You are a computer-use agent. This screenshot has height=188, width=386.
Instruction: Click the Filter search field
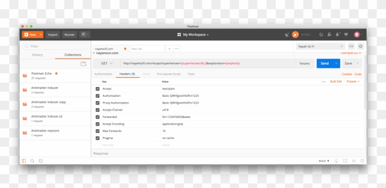[55, 46]
